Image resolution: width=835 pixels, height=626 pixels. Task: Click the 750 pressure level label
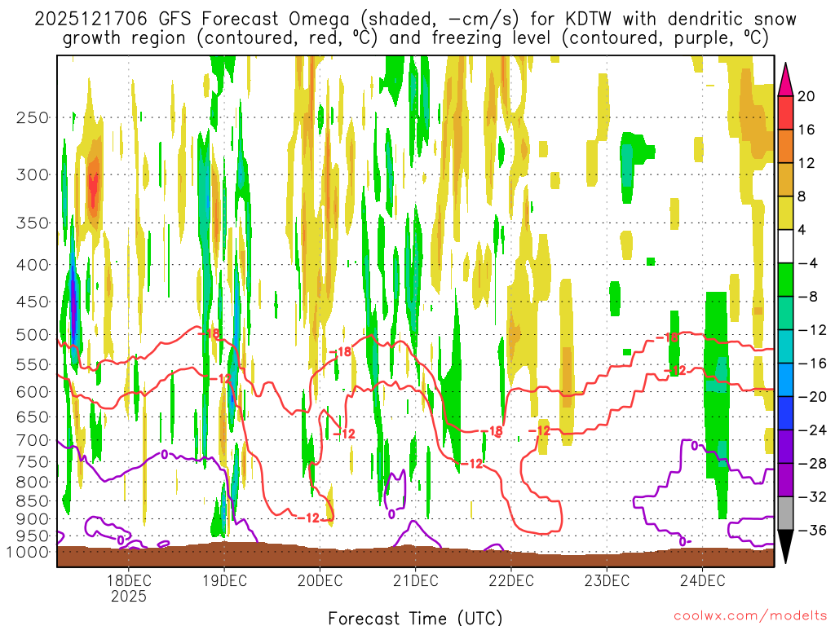click(x=33, y=462)
